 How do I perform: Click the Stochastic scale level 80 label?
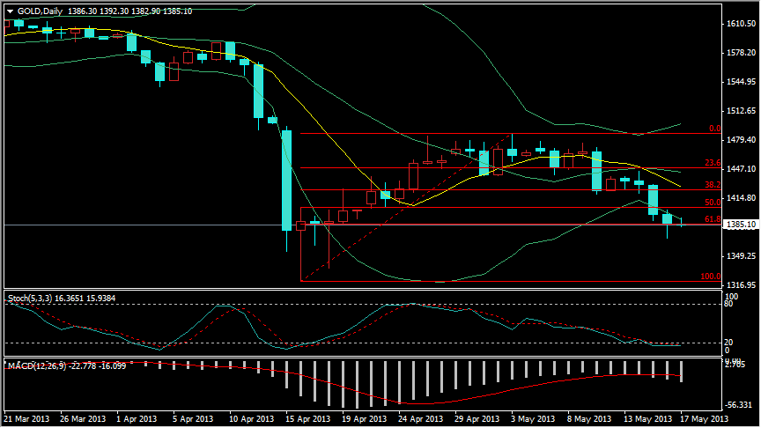[x=728, y=305]
